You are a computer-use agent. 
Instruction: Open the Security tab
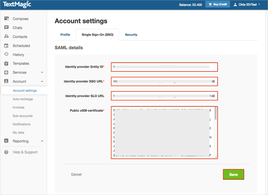coord(131,35)
